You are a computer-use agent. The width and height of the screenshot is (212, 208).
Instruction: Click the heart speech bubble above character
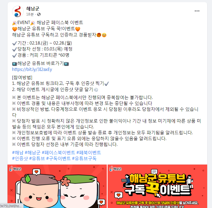pyautogui.click(x=36, y=172)
